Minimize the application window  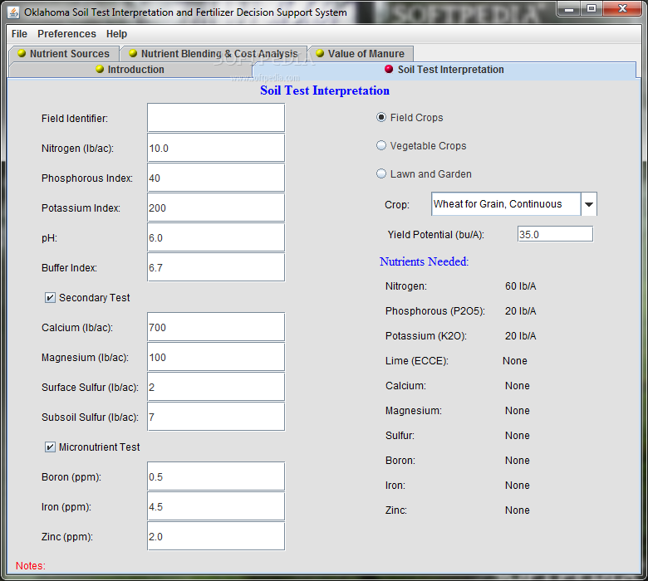pyautogui.click(x=569, y=8)
